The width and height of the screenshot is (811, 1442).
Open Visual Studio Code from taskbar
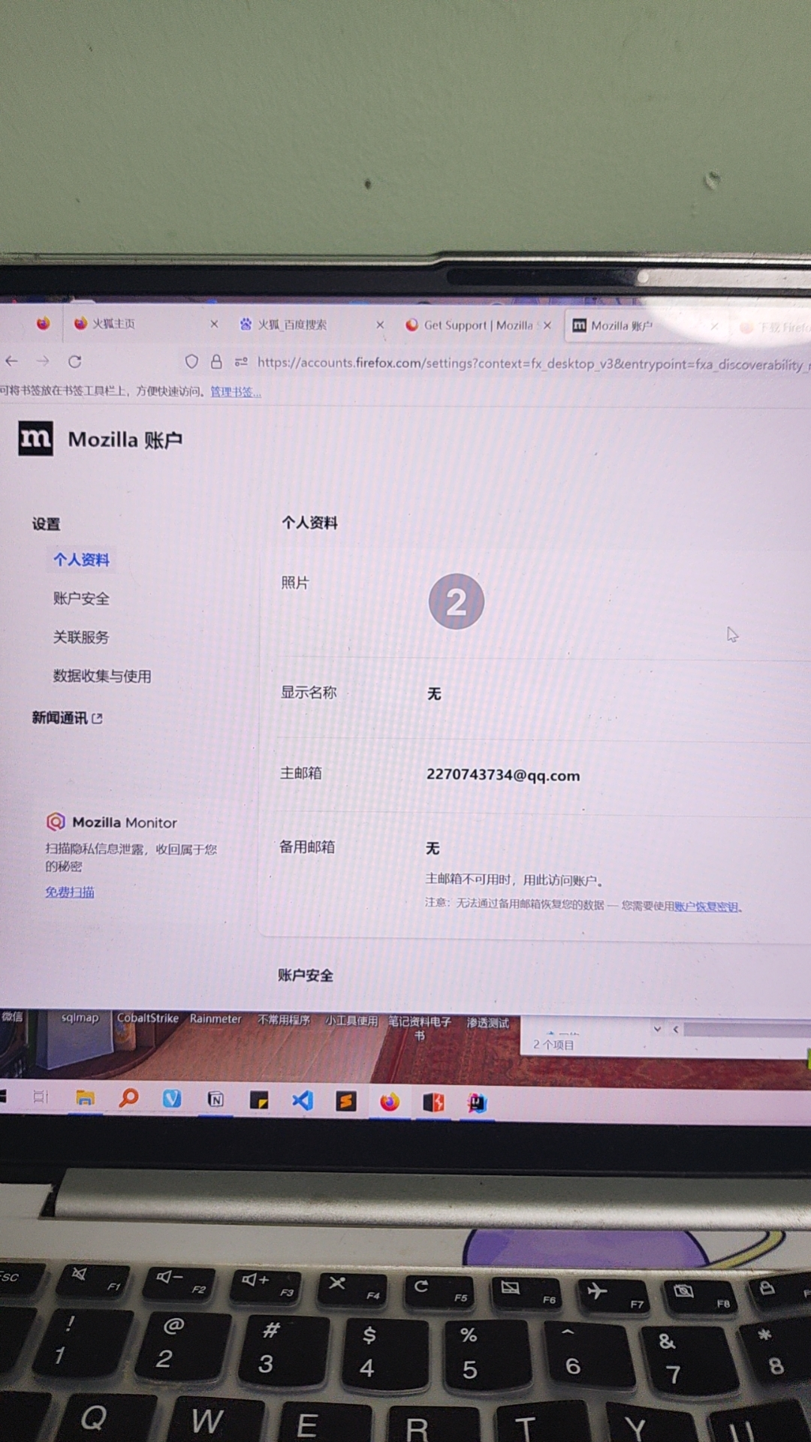pyautogui.click(x=303, y=1101)
